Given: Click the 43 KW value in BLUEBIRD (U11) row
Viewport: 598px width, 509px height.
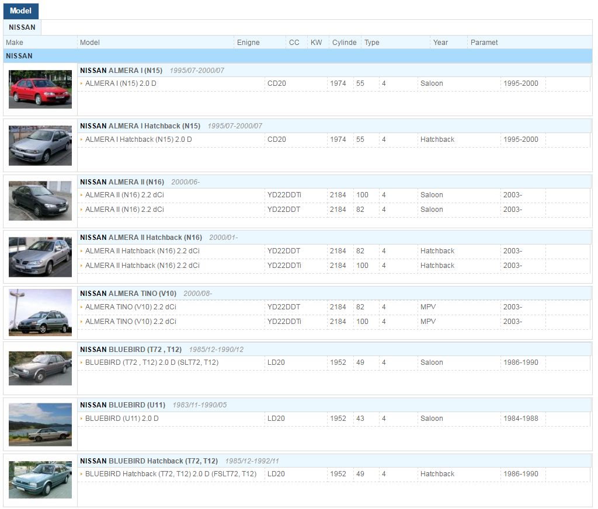Looking at the screenshot, I should [360, 419].
